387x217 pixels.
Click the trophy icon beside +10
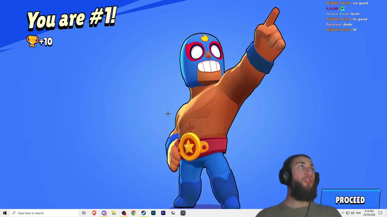click(x=32, y=41)
